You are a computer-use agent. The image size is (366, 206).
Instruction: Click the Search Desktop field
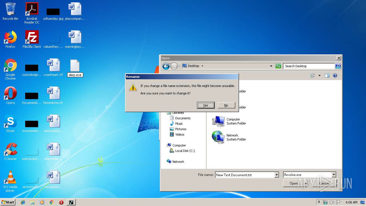309,66
